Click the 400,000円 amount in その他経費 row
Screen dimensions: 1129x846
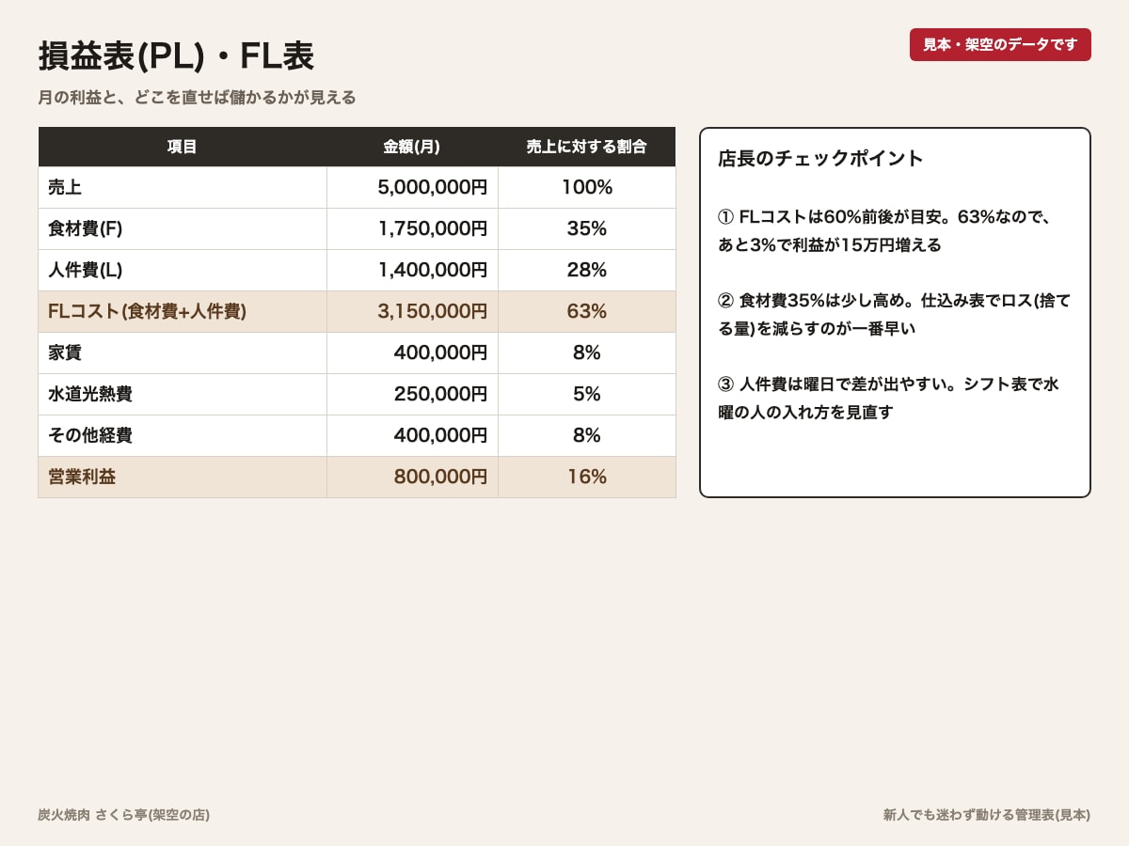tap(412, 435)
